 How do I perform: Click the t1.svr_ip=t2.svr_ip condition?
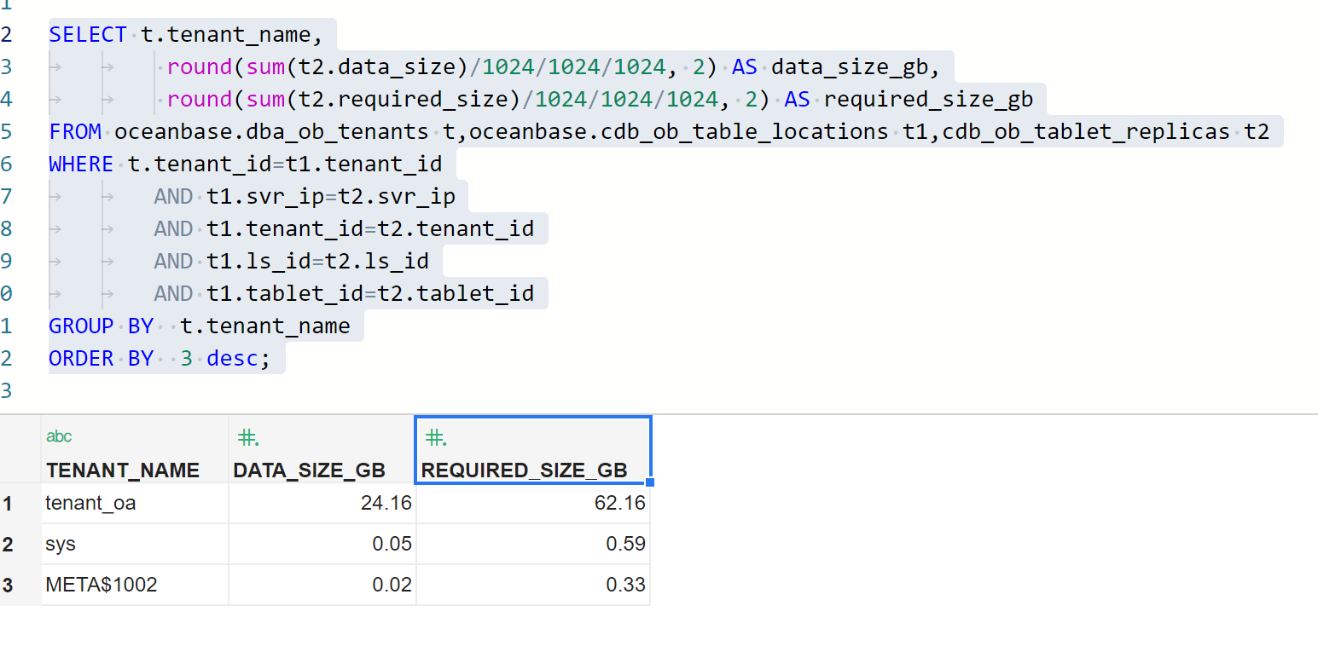[331, 197]
